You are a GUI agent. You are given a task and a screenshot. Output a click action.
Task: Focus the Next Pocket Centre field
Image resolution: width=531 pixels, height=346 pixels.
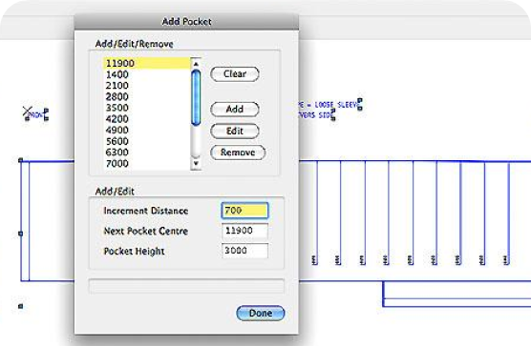[244, 231]
